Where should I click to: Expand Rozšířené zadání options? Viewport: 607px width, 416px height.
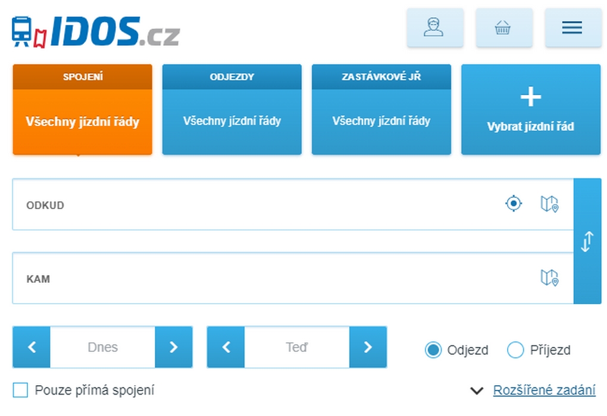tap(544, 390)
